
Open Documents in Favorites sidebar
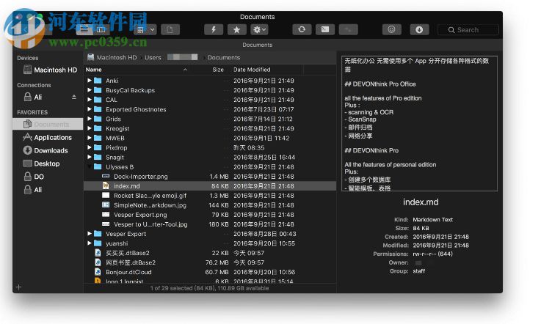[x=48, y=124]
